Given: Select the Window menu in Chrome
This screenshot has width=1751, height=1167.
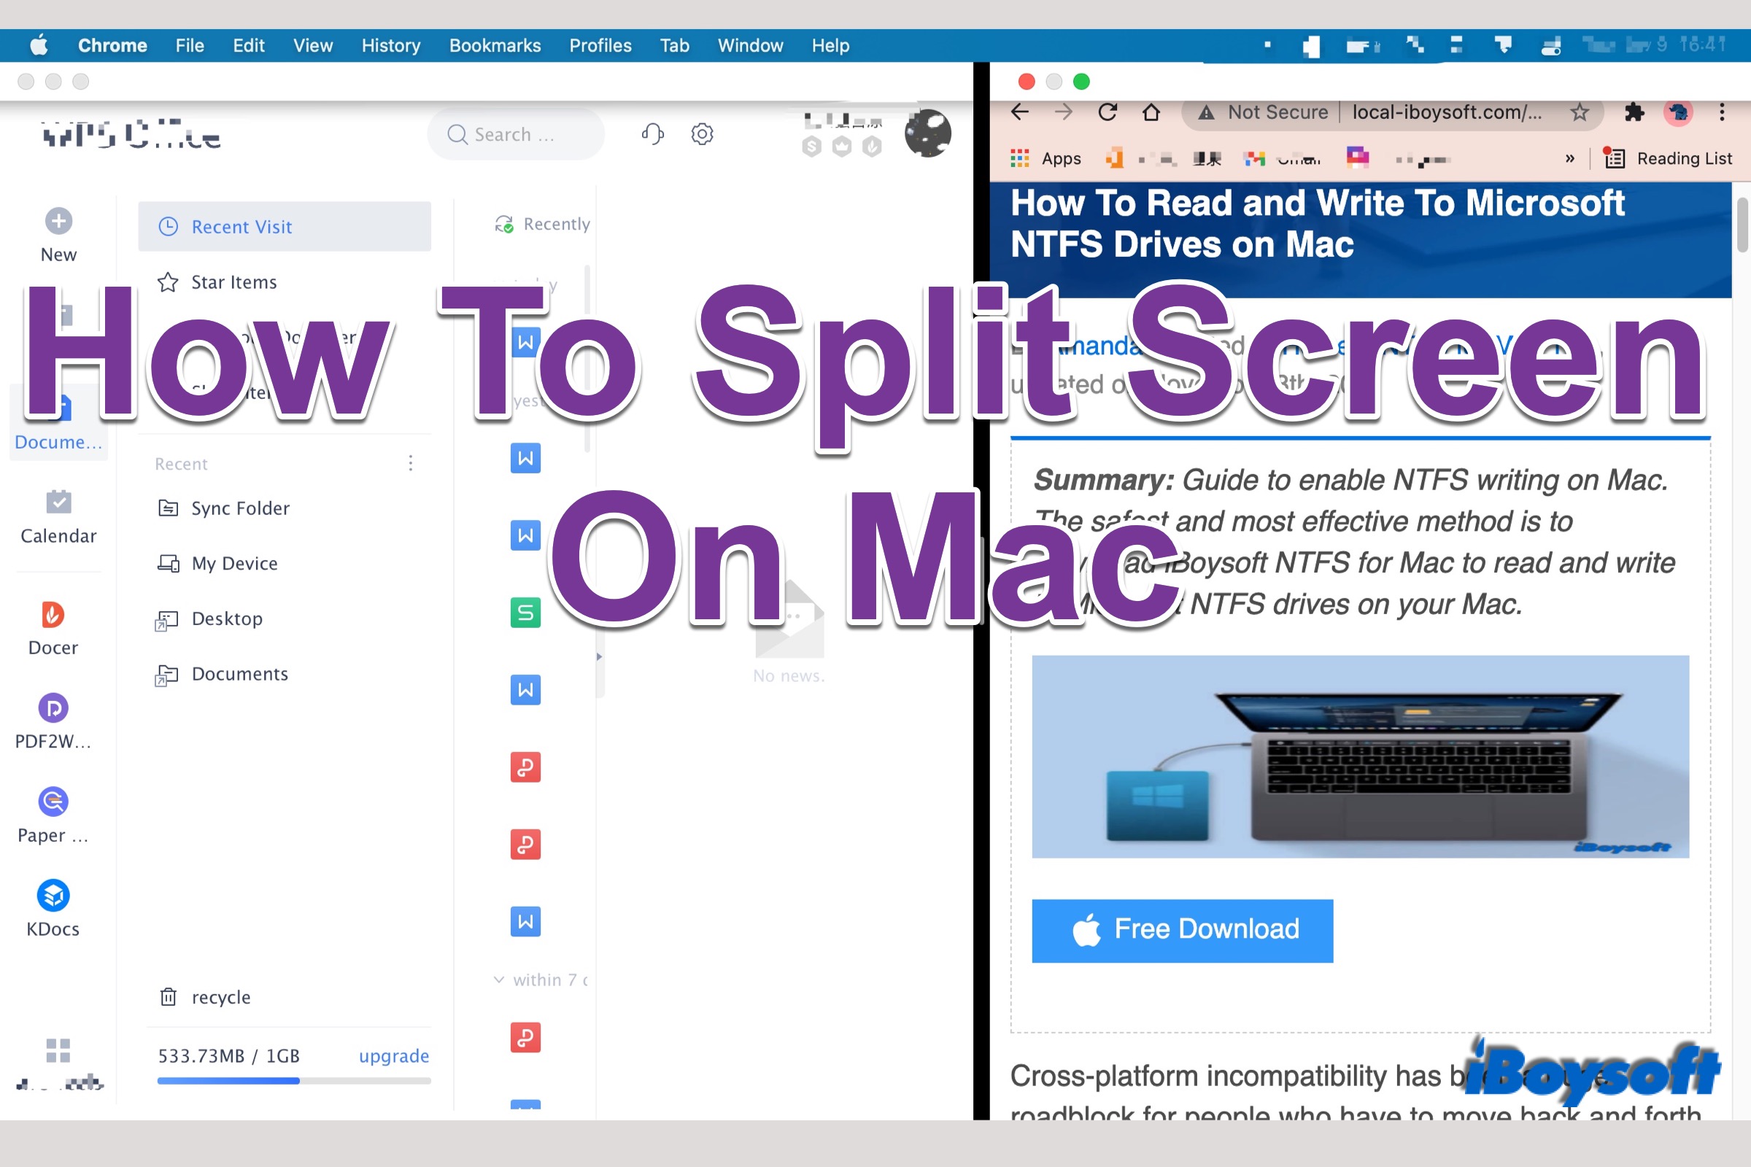Looking at the screenshot, I should click(751, 45).
